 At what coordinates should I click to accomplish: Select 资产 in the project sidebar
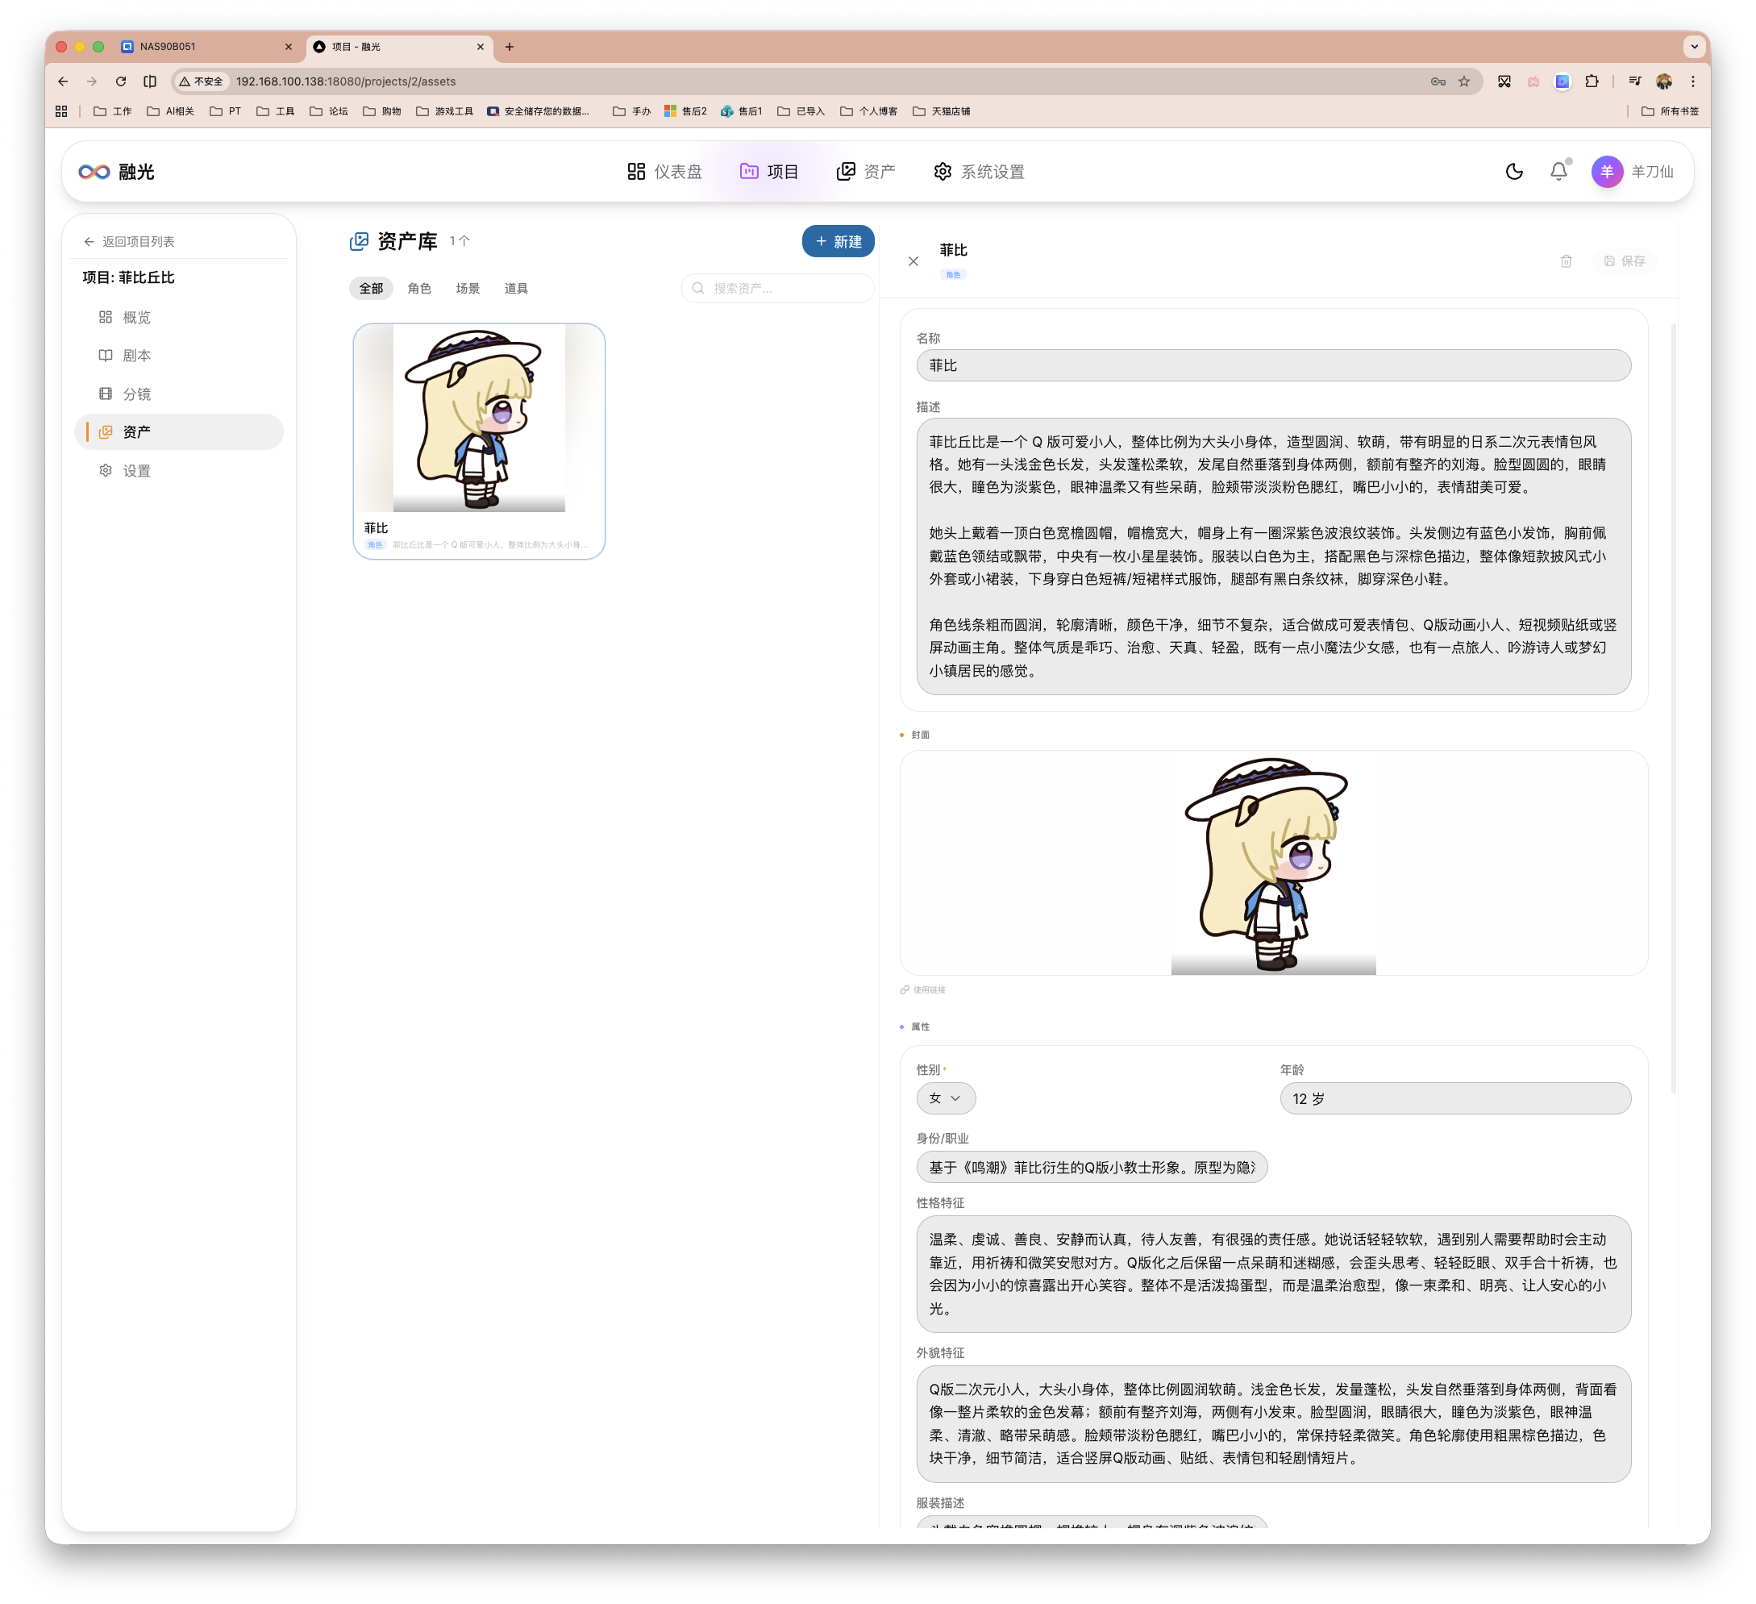point(180,432)
